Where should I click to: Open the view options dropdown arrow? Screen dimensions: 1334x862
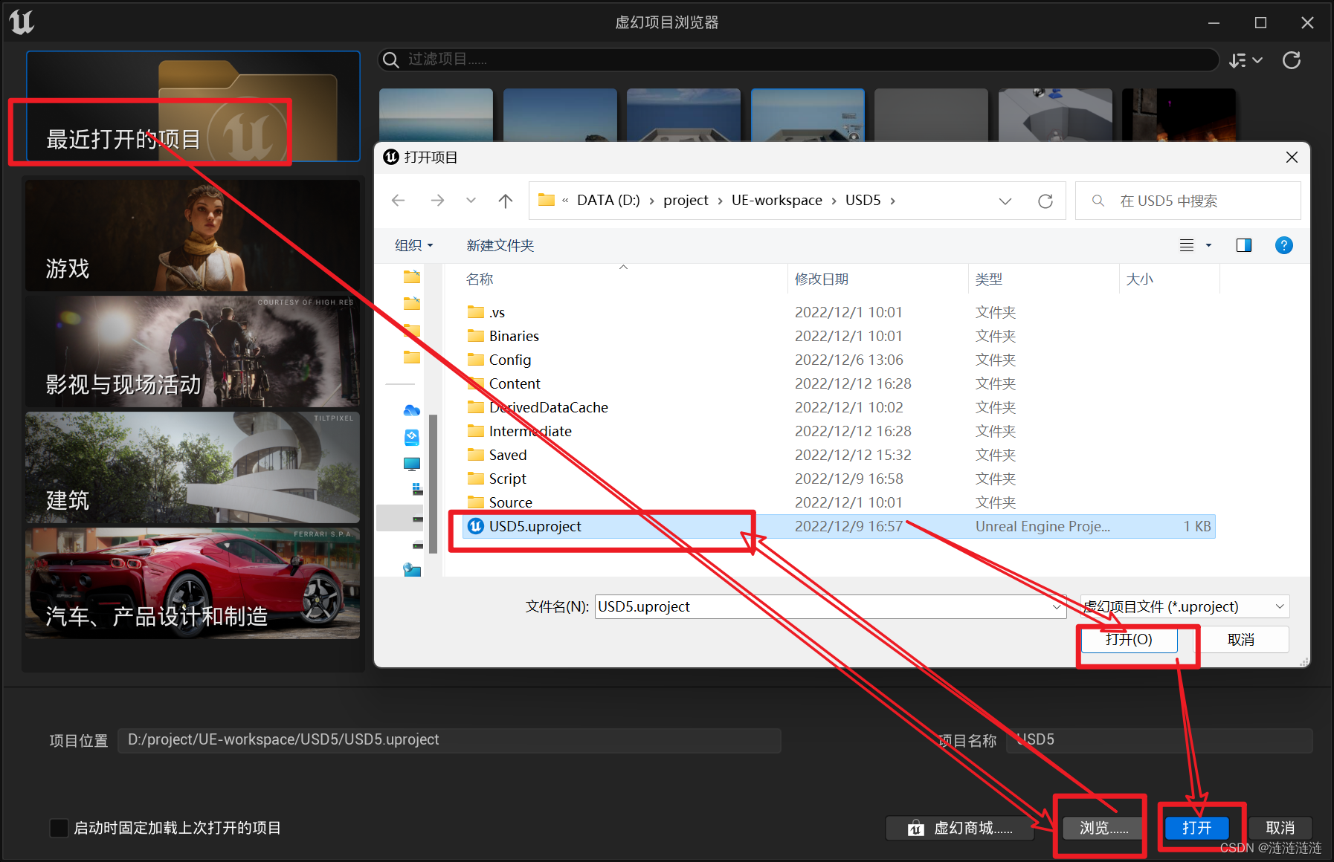tap(1208, 245)
